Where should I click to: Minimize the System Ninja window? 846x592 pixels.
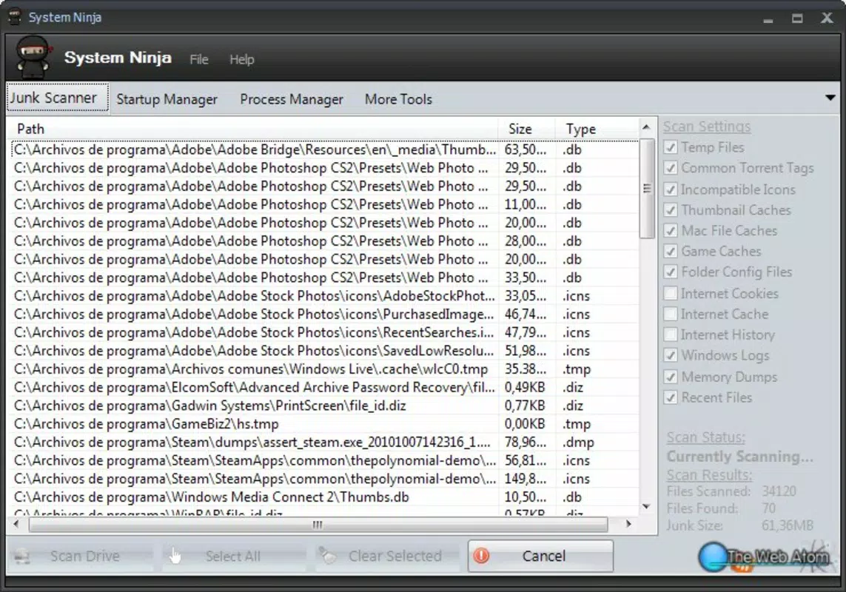tap(768, 19)
